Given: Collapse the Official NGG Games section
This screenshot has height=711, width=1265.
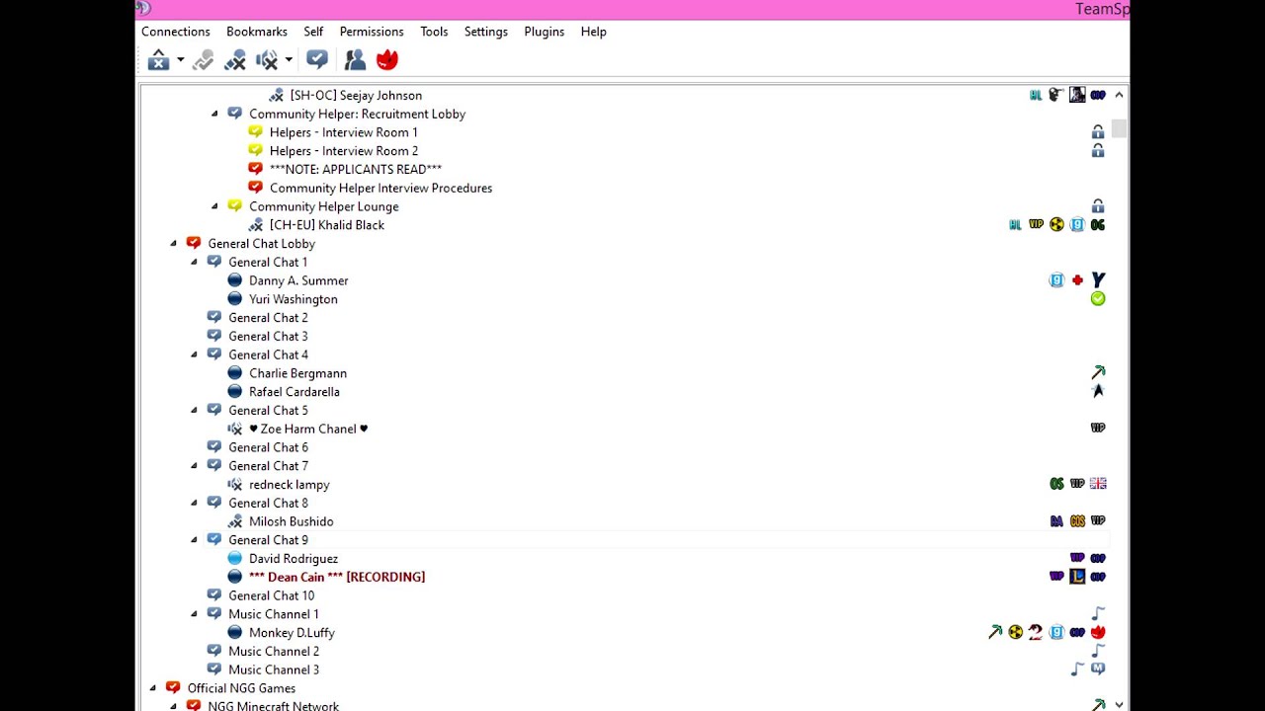Looking at the screenshot, I should click(152, 688).
